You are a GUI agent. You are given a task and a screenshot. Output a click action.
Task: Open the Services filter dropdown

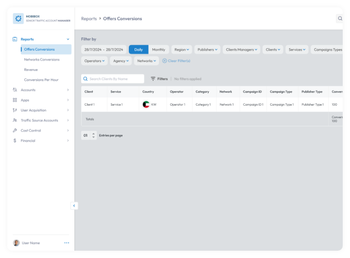[297, 50]
